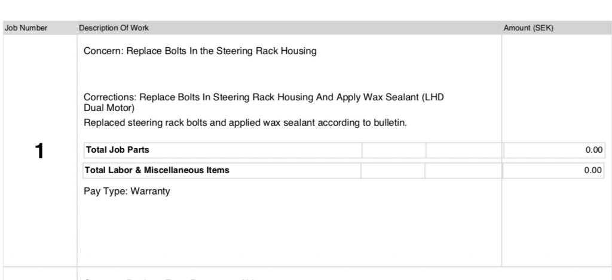Click the Description Of Work column header
The height and width of the screenshot is (280, 612).
[114, 28]
